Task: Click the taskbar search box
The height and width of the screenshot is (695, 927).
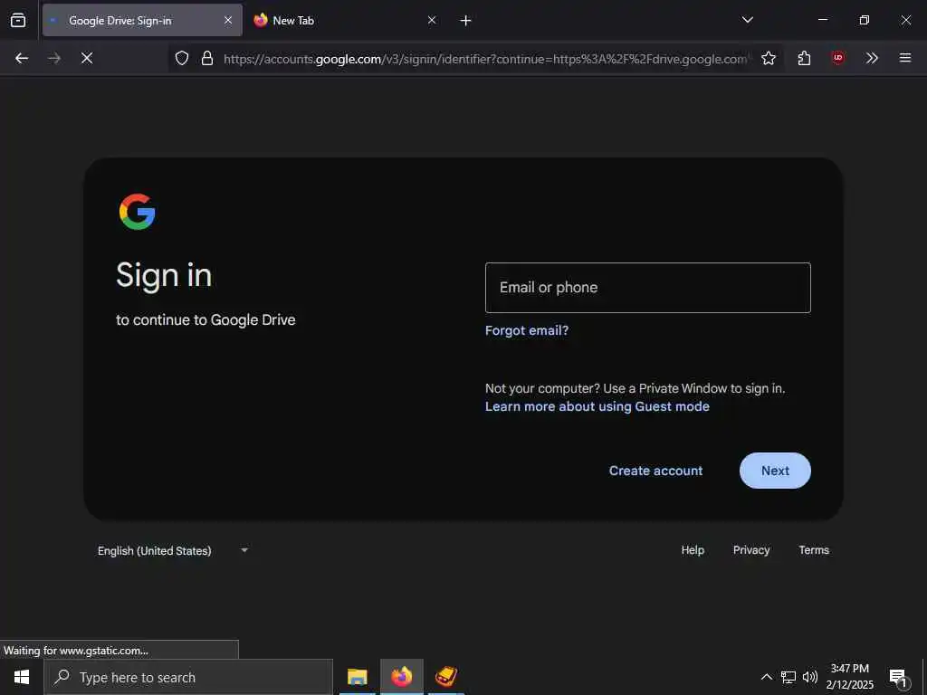Action: (x=188, y=677)
